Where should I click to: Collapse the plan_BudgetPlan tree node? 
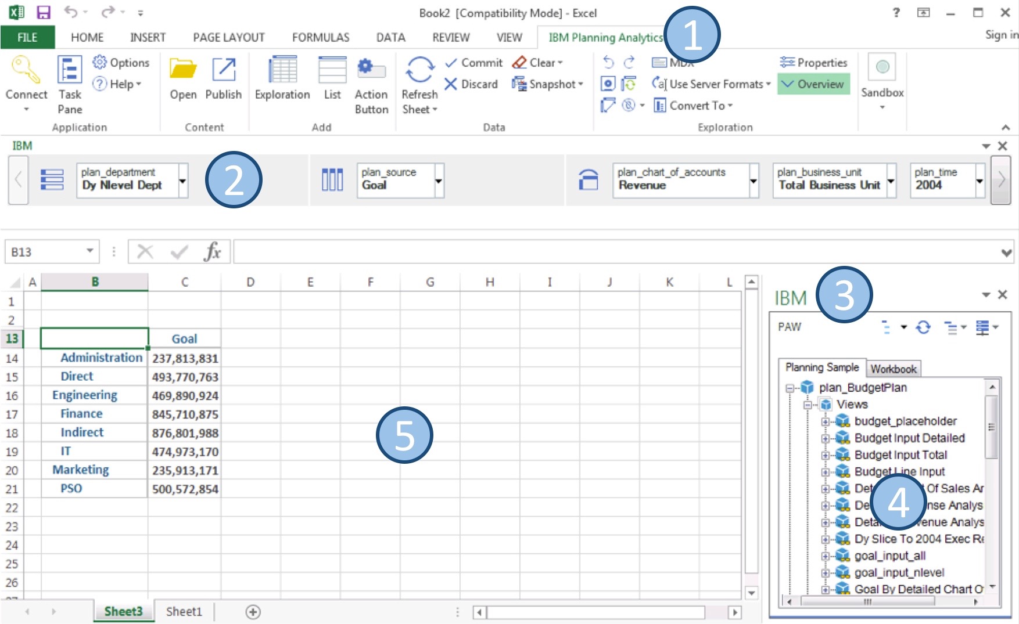point(790,388)
